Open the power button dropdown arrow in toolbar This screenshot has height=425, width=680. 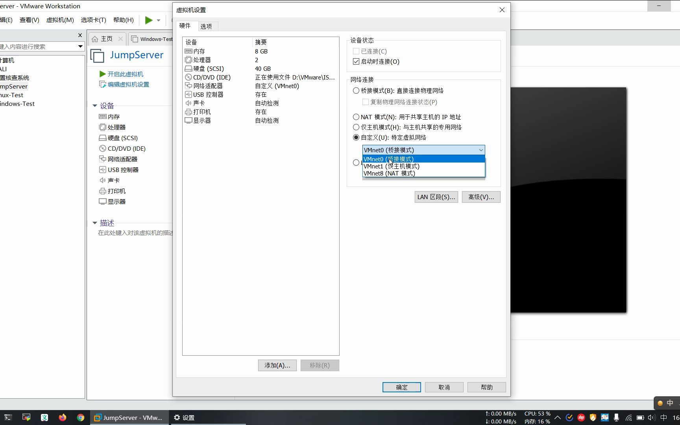tap(159, 20)
